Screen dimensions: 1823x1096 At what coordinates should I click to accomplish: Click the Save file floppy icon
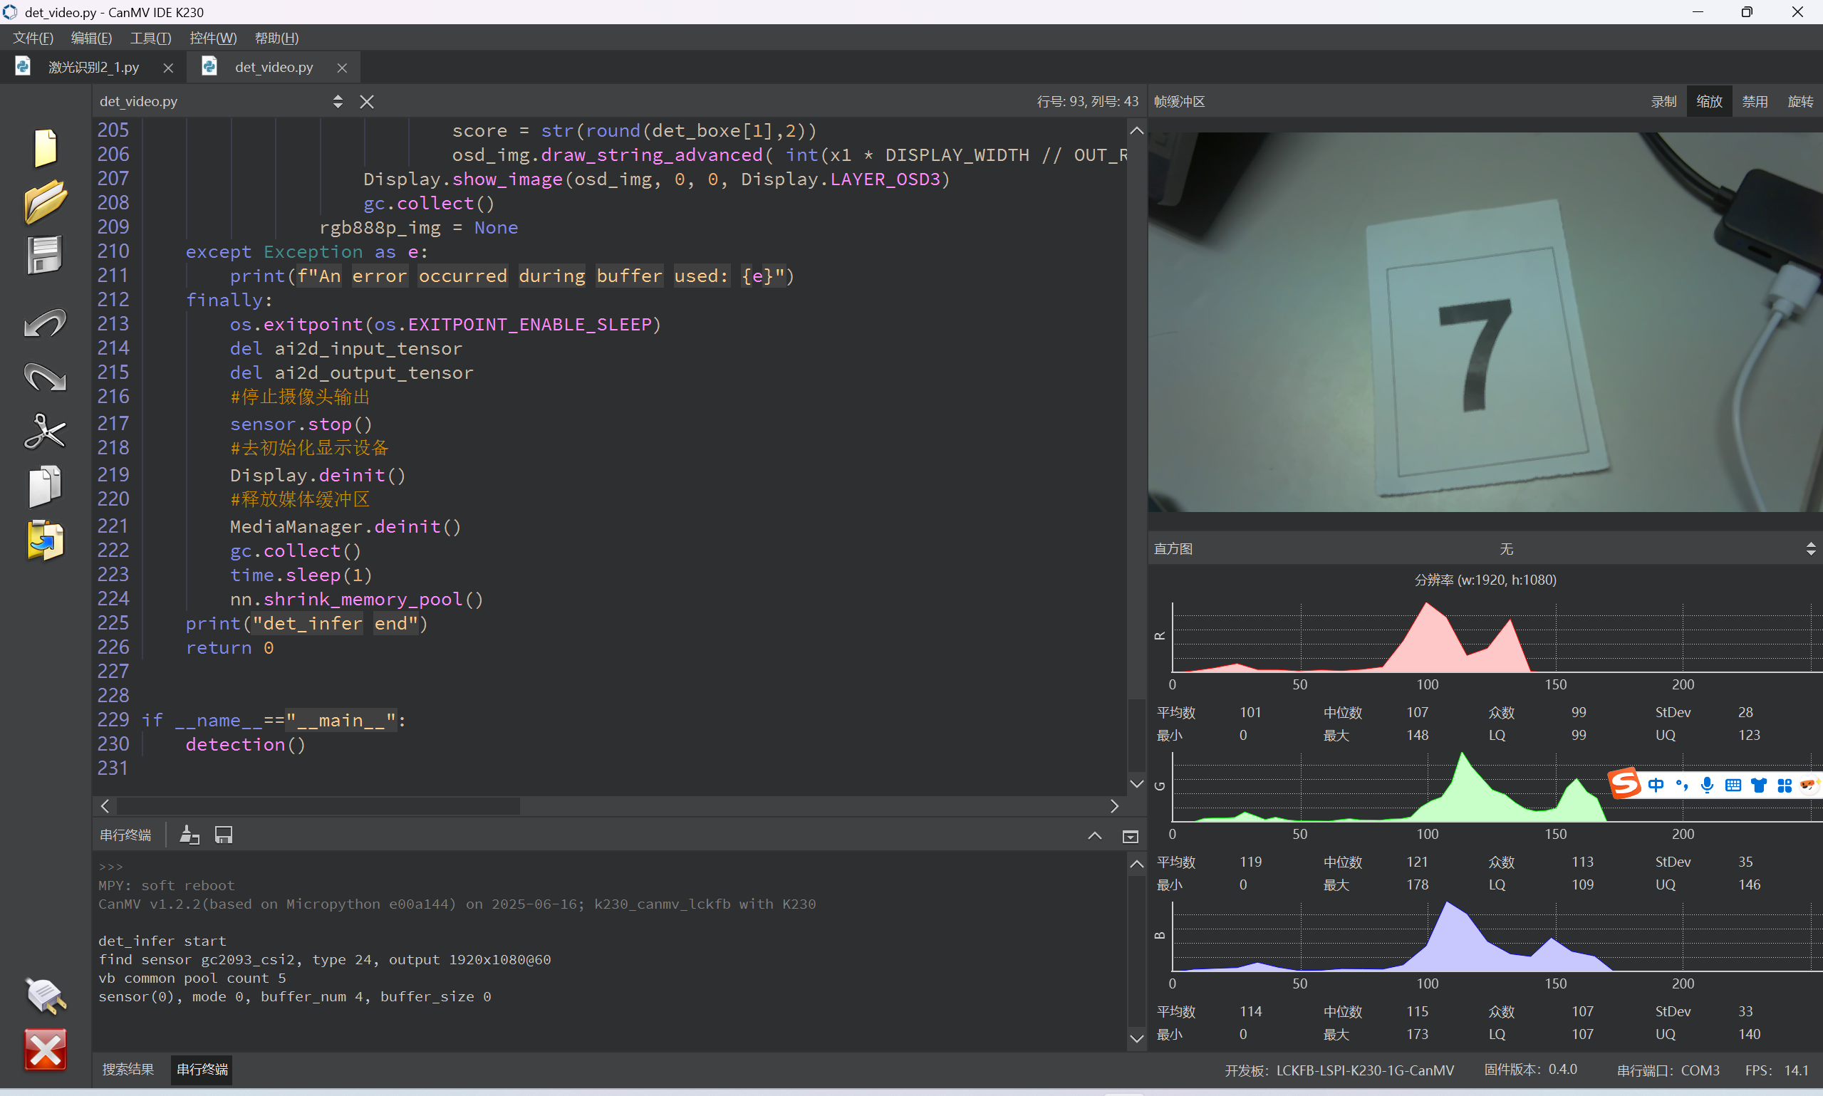tap(45, 256)
